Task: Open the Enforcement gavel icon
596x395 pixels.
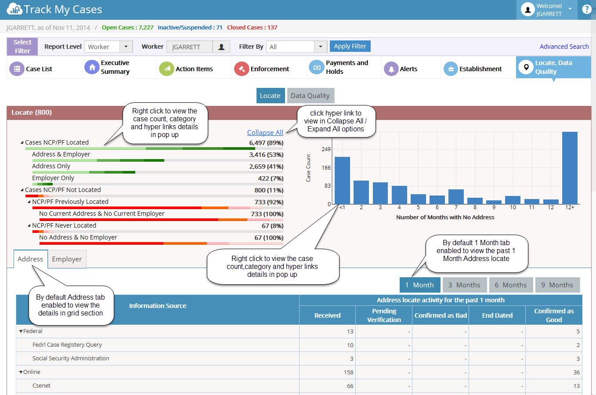Action: (x=242, y=69)
